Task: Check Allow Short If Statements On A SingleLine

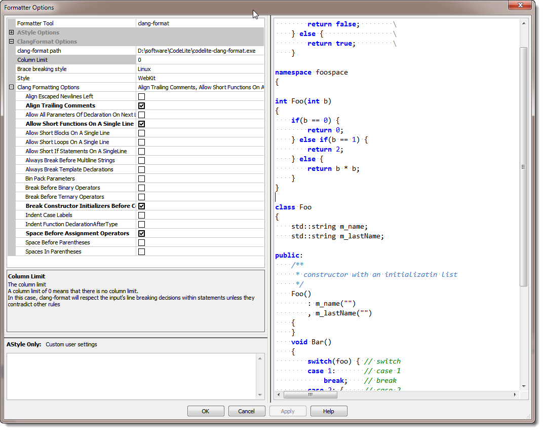Action: point(142,151)
